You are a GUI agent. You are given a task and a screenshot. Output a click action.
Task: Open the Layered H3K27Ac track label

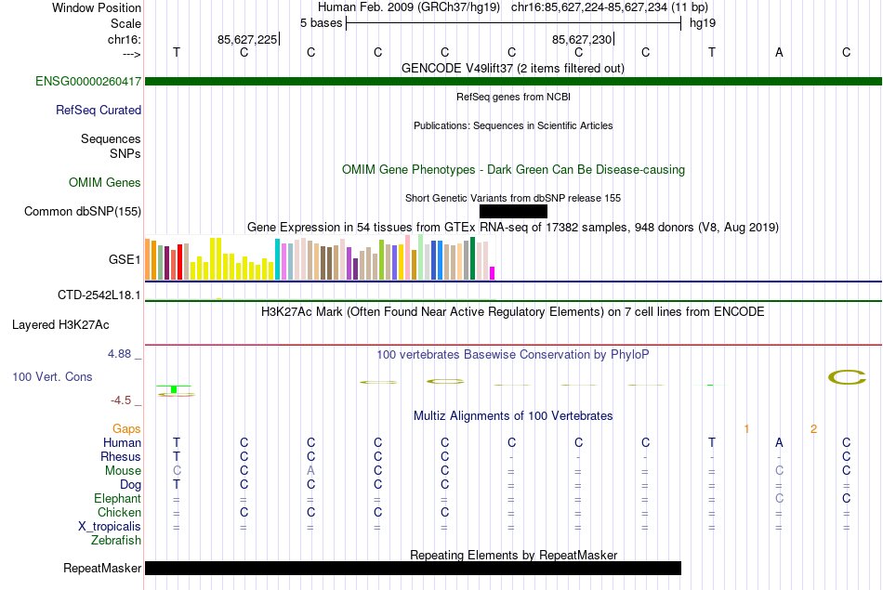click(x=60, y=324)
